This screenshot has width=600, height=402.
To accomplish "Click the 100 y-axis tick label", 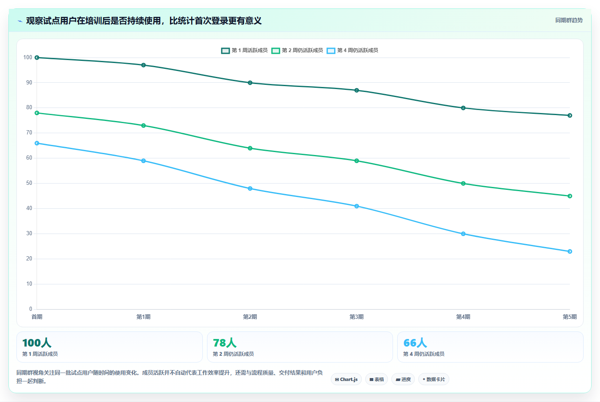I will click(x=28, y=58).
